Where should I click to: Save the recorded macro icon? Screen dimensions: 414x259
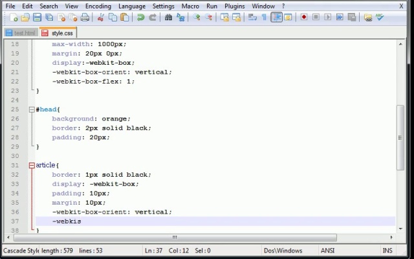tap(352, 17)
